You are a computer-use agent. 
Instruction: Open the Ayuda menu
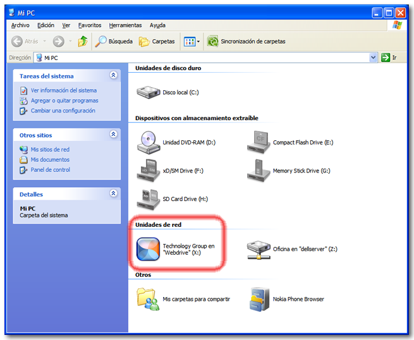pyautogui.click(x=157, y=25)
